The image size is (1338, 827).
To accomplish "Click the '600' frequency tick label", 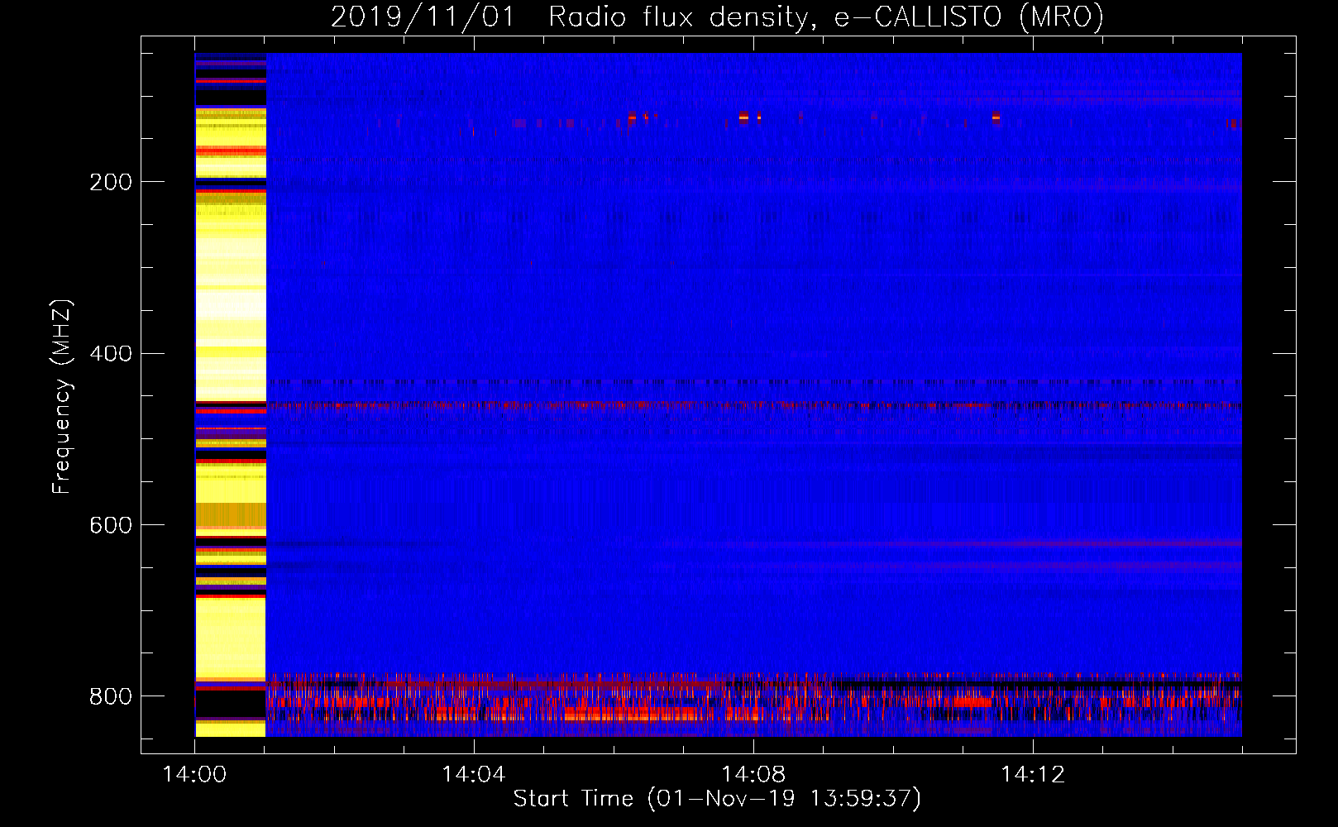I will [x=111, y=525].
